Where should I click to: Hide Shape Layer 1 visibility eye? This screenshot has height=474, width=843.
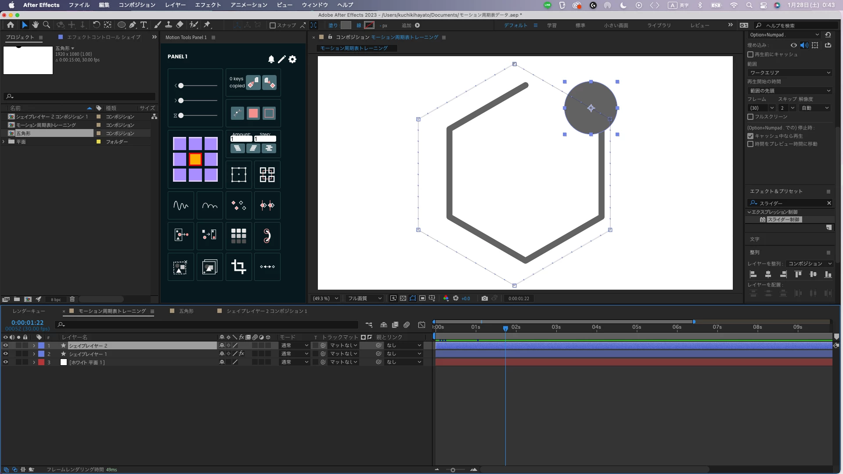point(5,354)
